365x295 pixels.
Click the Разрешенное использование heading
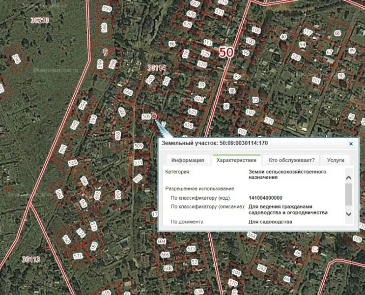[199, 188]
